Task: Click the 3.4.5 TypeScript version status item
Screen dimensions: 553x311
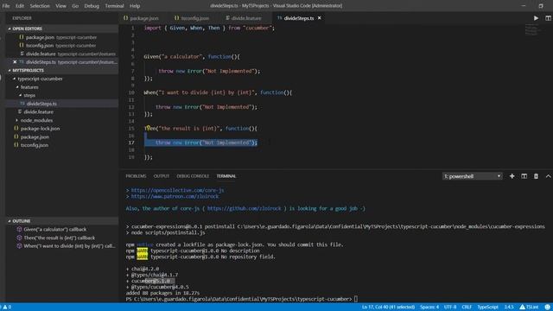Action: [x=509, y=308]
